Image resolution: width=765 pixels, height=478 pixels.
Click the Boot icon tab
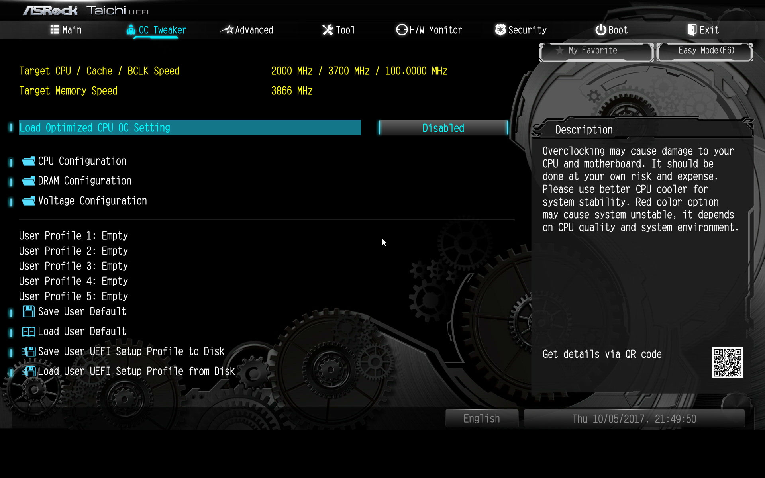(x=611, y=30)
